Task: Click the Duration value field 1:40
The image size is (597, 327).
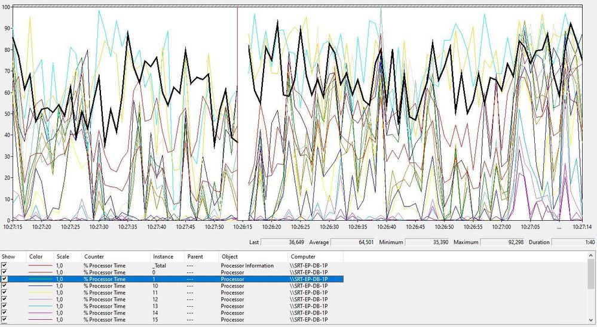Action: [x=573, y=242]
